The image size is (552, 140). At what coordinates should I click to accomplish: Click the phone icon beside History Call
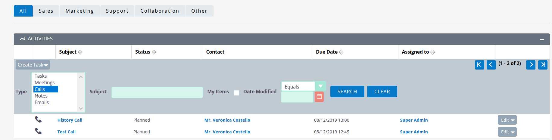[38, 120]
